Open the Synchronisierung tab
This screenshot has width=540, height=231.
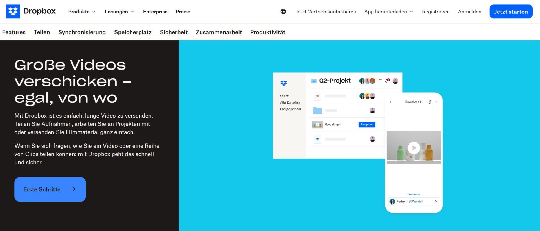(82, 32)
